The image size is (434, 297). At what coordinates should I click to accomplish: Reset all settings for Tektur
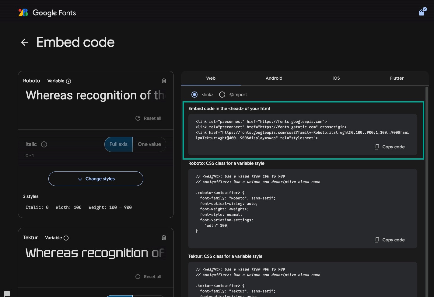(x=149, y=277)
